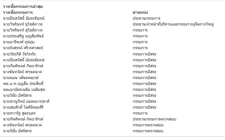Select the name พล.อ.ท.บุญสืบ ประสิทธิ์
Viewport: 225px width, 140px height.
[x=23, y=84]
